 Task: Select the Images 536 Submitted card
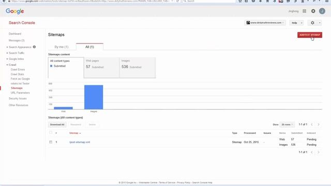pos(138,68)
